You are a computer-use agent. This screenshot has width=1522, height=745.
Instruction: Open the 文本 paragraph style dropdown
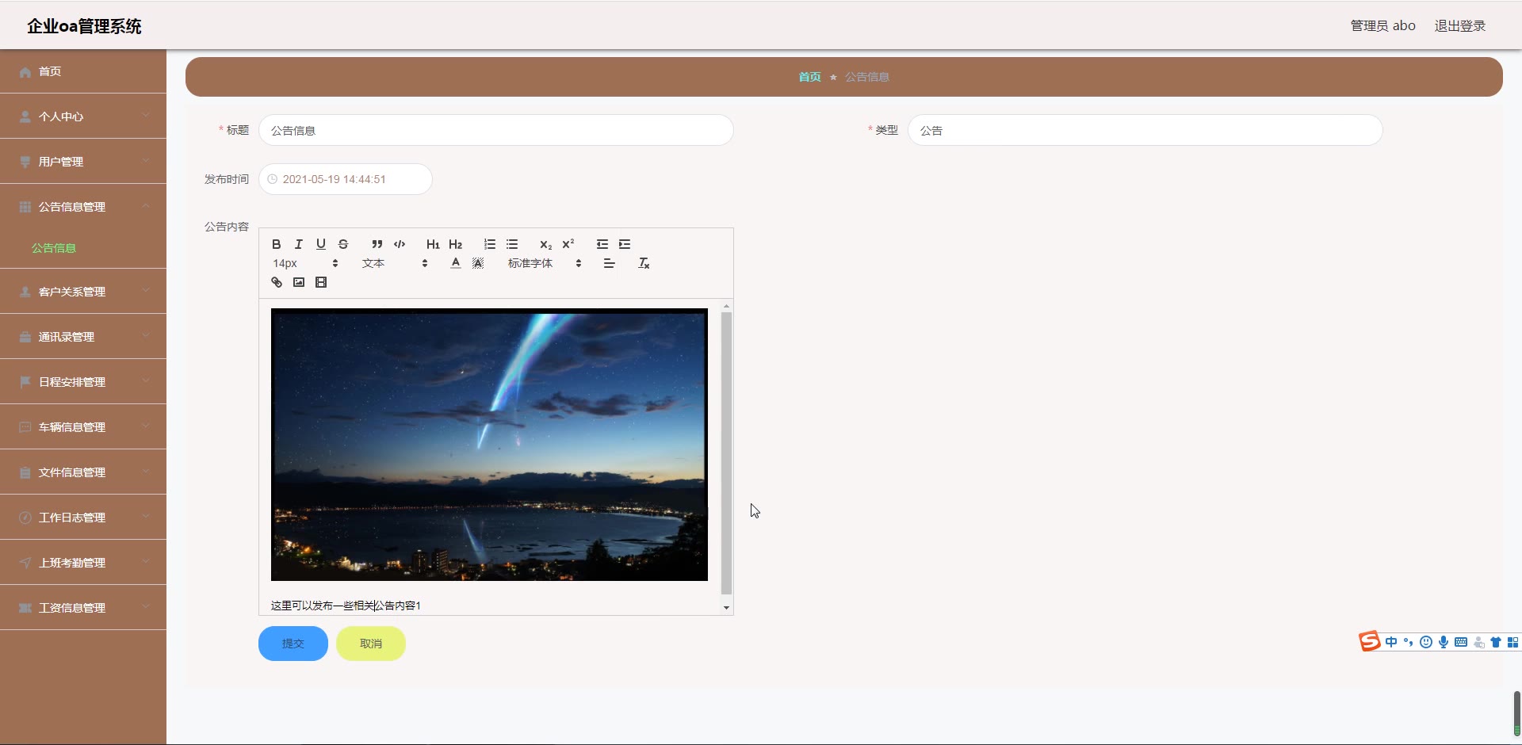pyautogui.click(x=395, y=263)
